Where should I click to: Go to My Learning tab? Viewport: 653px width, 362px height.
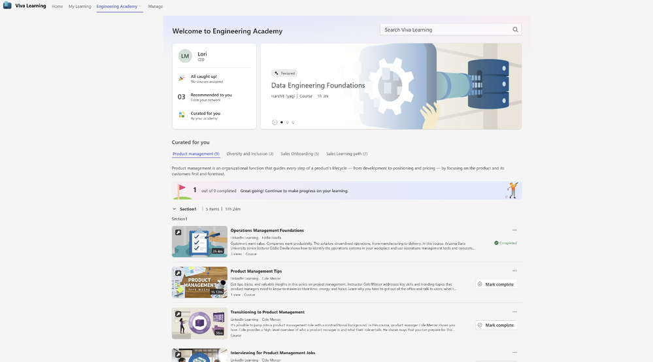[80, 7]
